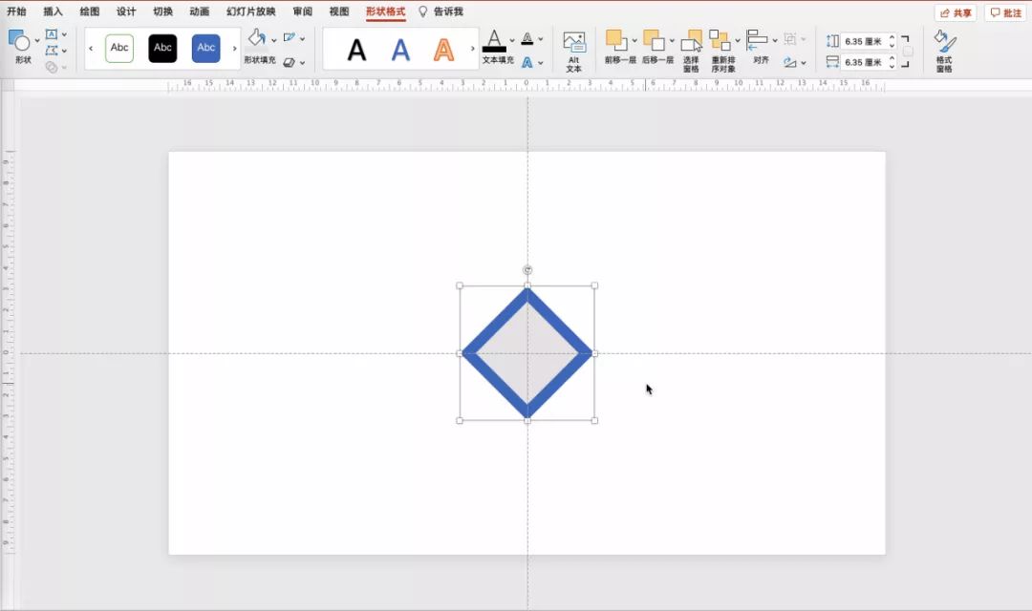Apply the orange outlined A WordArt style
Image resolution: width=1032 pixels, height=611 pixels.
443,50
